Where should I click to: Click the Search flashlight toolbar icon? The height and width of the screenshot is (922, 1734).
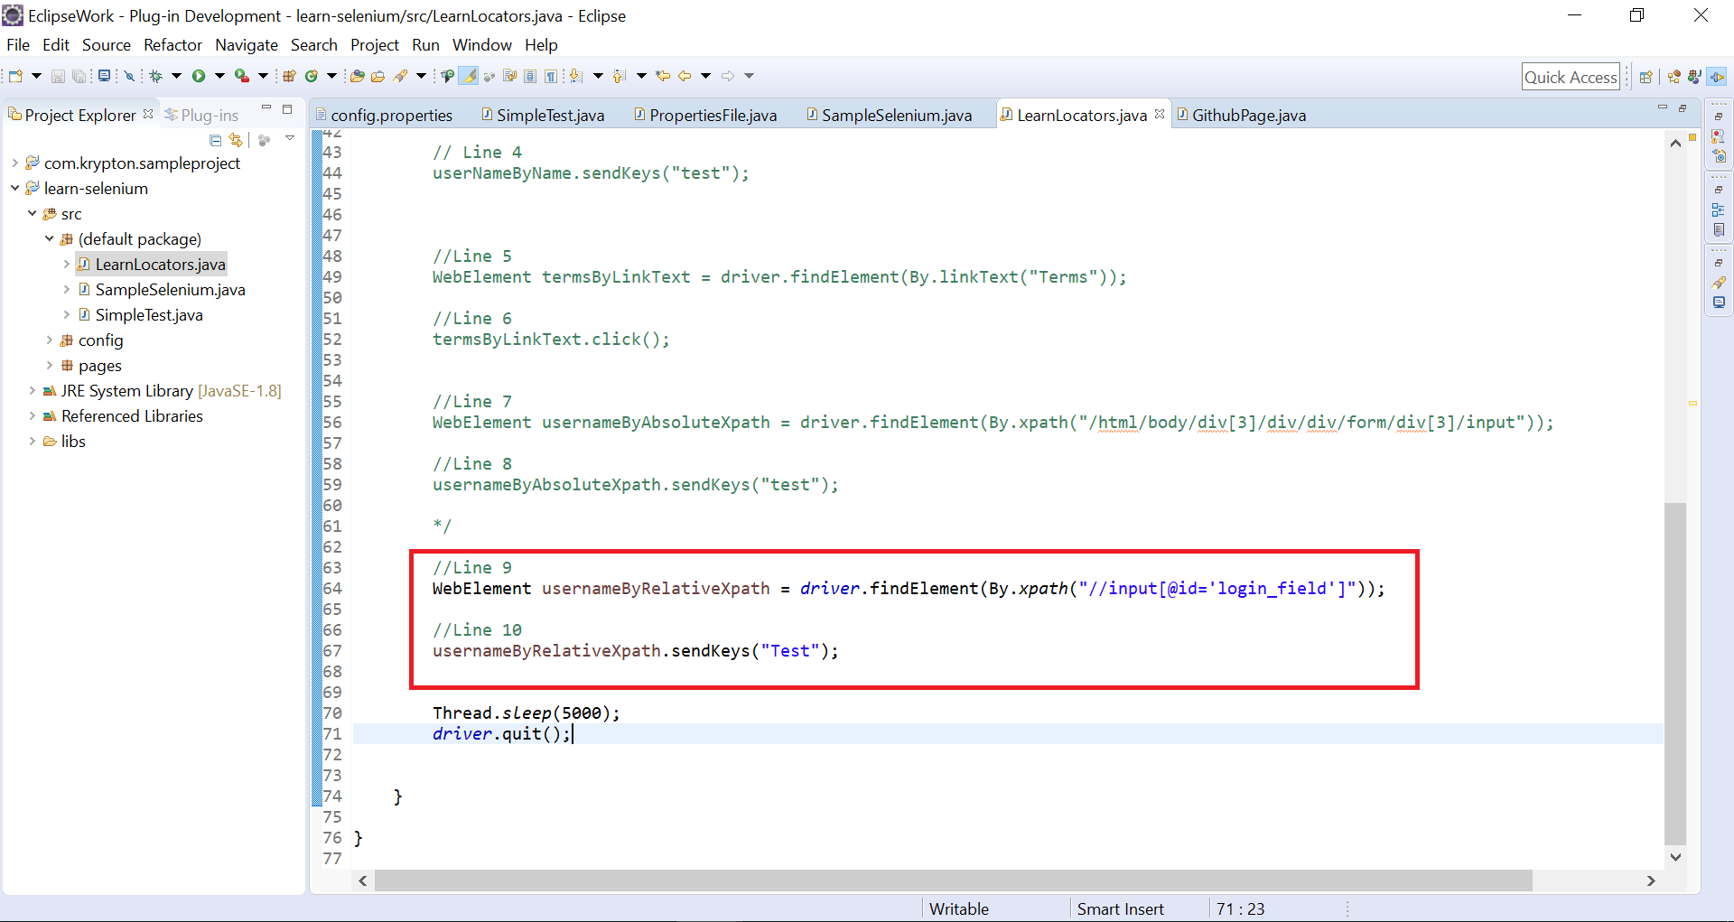401,76
